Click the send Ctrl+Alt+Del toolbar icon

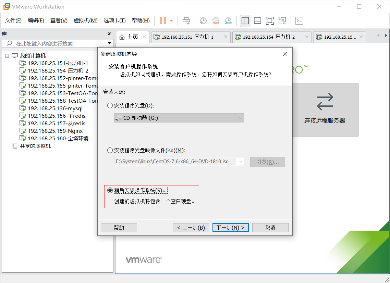click(186, 21)
